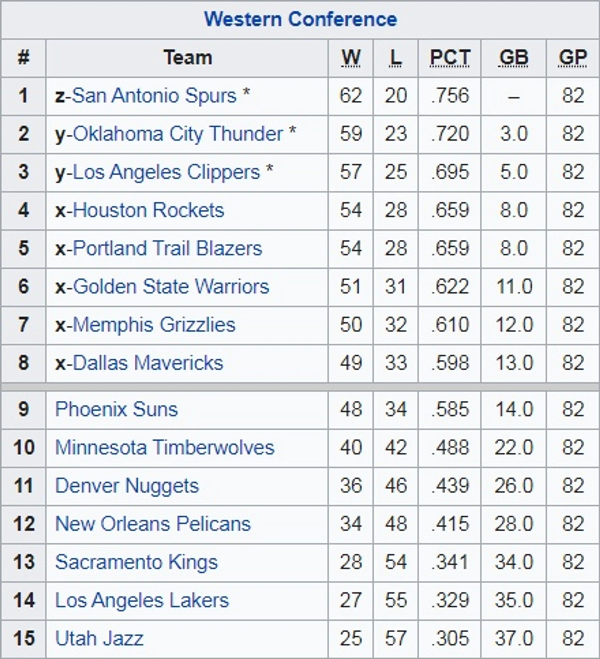
Task: Select the Minnesota Timberwolves link
Action: [x=164, y=448]
